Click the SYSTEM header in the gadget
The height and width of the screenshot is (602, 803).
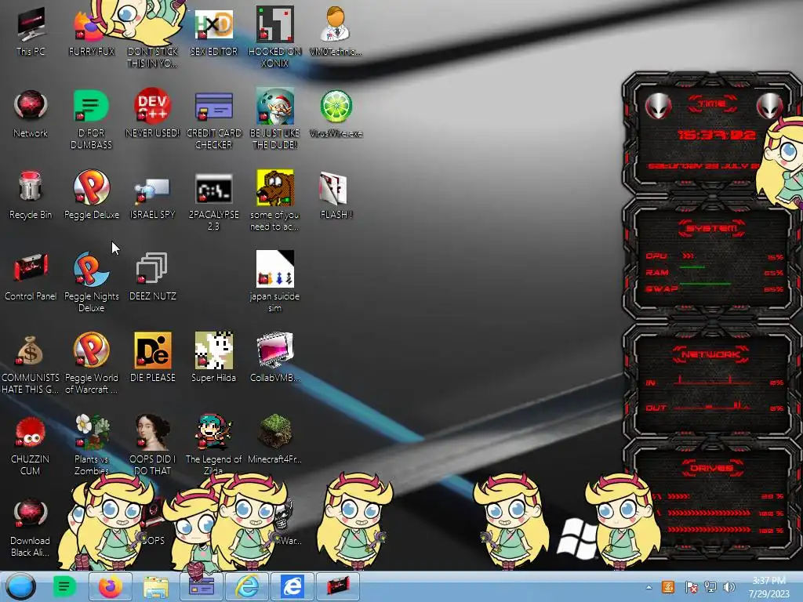(712, 228)
